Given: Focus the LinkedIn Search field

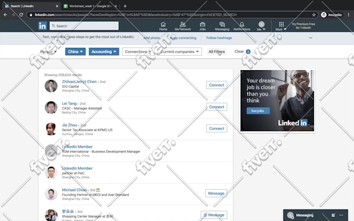Looking at the screenshot, I should [84, 26].
